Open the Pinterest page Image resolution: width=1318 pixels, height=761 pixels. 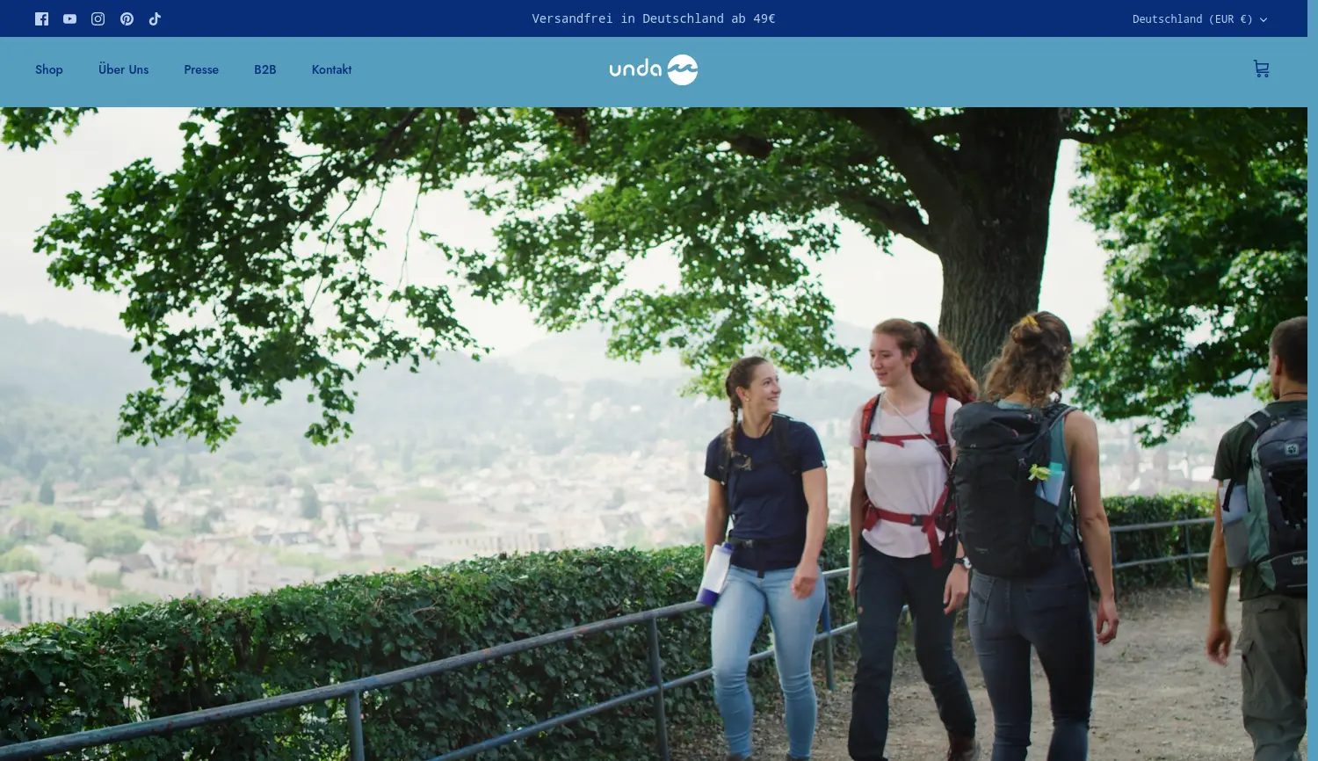tap(127, 18)
